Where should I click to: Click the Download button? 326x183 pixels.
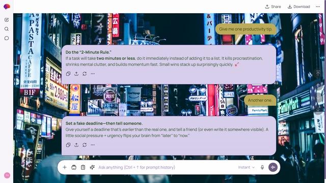299,7
